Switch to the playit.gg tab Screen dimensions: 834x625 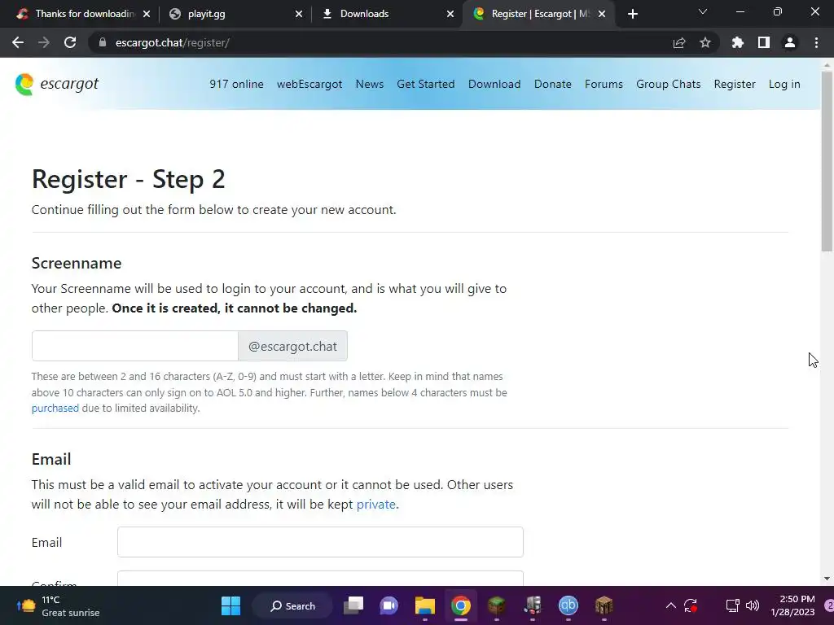pyautogui.click(x=234, y=14)
